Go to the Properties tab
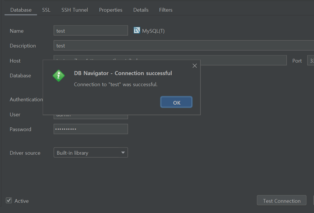Screen dimensions: 314x213 tap(110, 10)
